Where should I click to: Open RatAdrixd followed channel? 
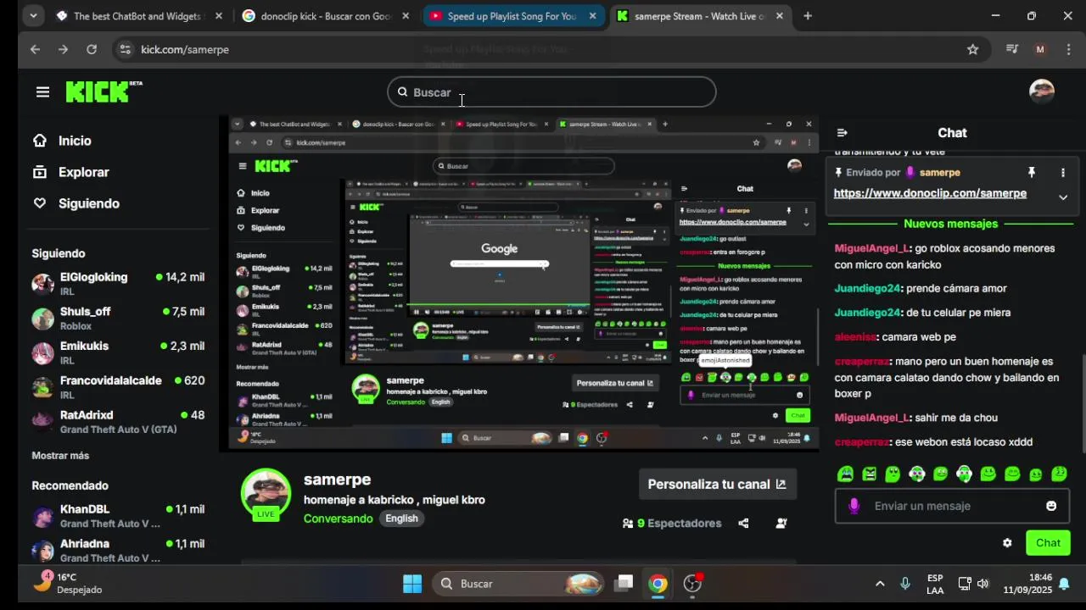click(119, 422)
